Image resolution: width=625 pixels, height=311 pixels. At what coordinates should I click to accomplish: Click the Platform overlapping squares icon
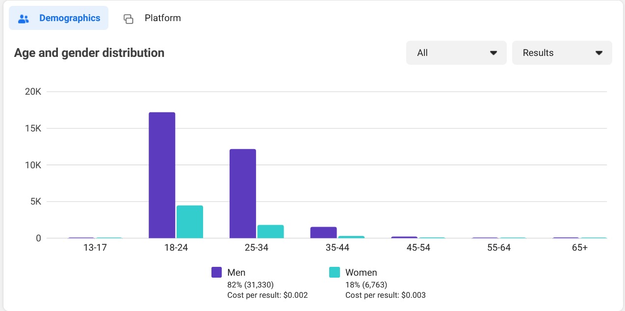pos(129,19)
